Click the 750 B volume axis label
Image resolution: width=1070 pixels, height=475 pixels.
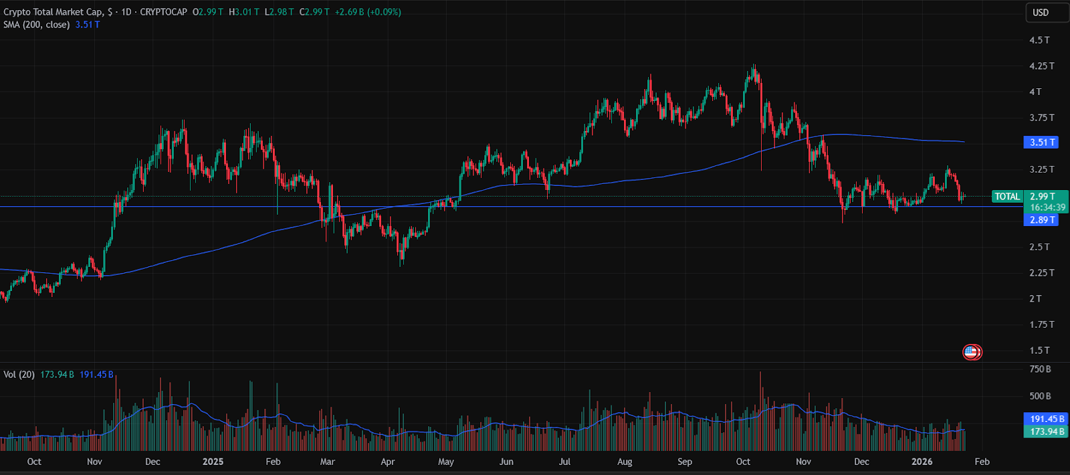(x=1040, y=369)
